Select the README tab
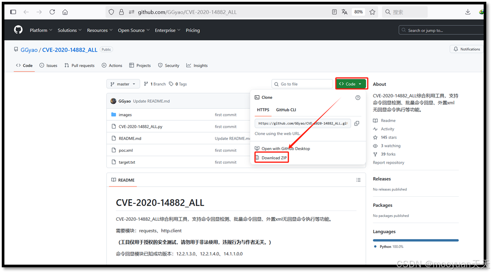This screenshot has height=273, width=492. tap(123, 180)
